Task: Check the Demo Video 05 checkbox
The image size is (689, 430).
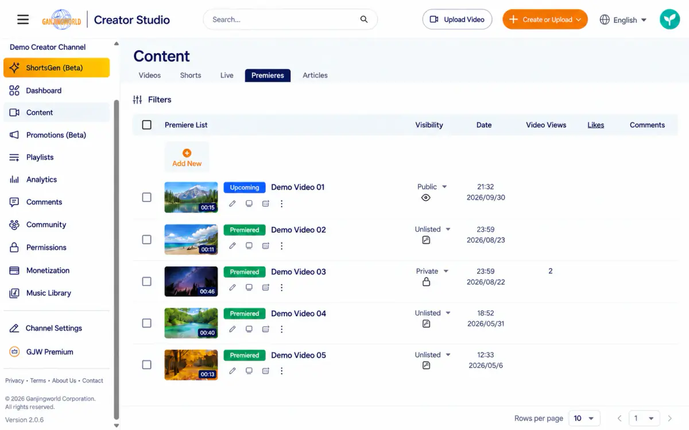Action: pyautogui.click(x=147, y=365)
